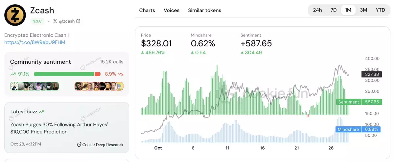Open the Voices tab
The height and width of the screenshot is (162, 394).
click(172, 10)
